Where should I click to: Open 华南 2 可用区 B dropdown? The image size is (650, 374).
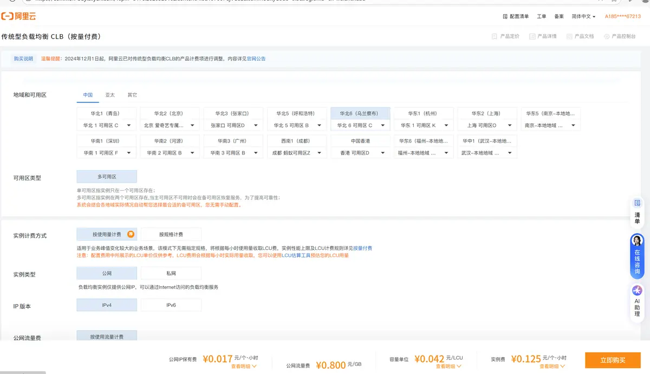tap(170, 153)
